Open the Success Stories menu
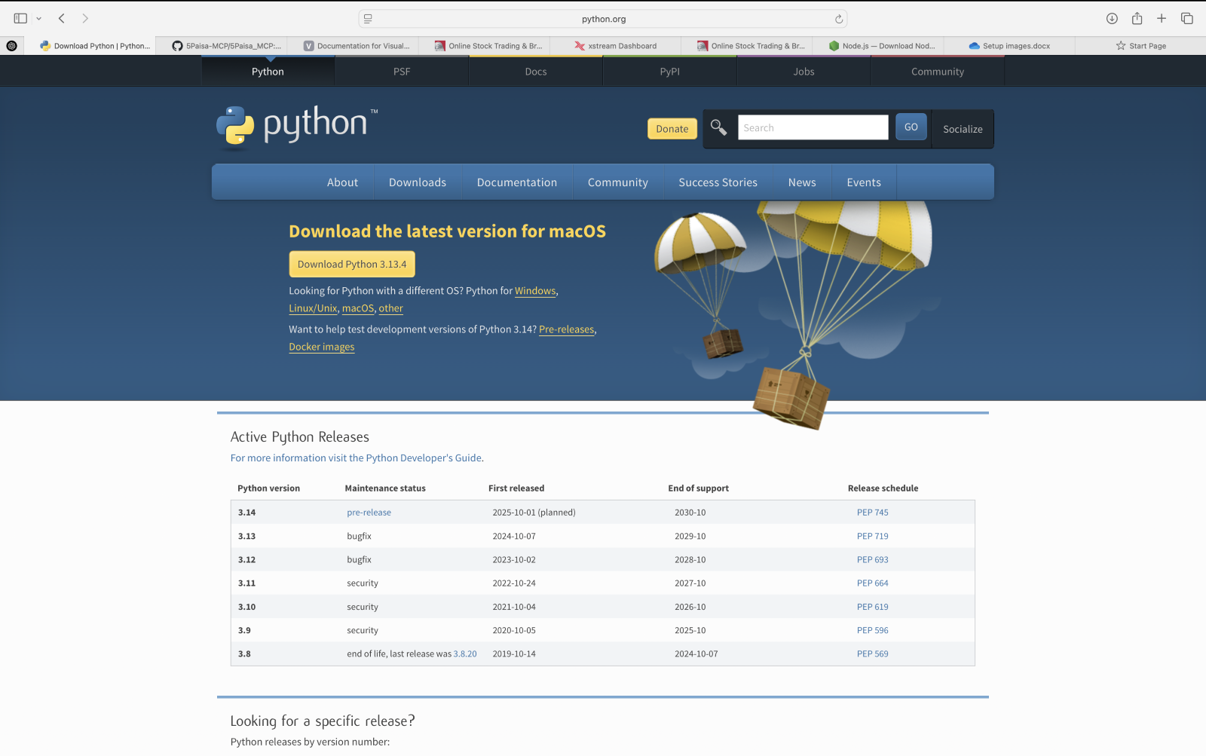Screen dimensions: 1206x756 (x=718, y=182)
